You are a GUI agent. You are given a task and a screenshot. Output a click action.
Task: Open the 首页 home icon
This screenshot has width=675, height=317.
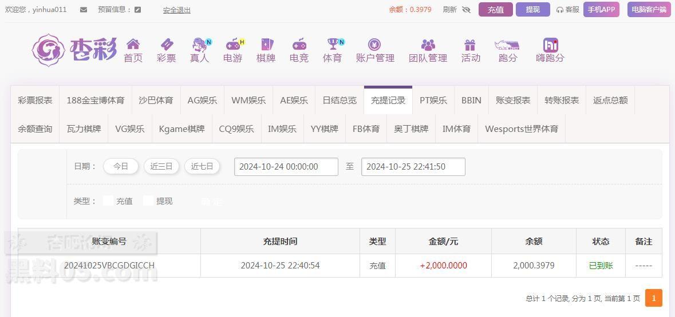pos(133,44)
